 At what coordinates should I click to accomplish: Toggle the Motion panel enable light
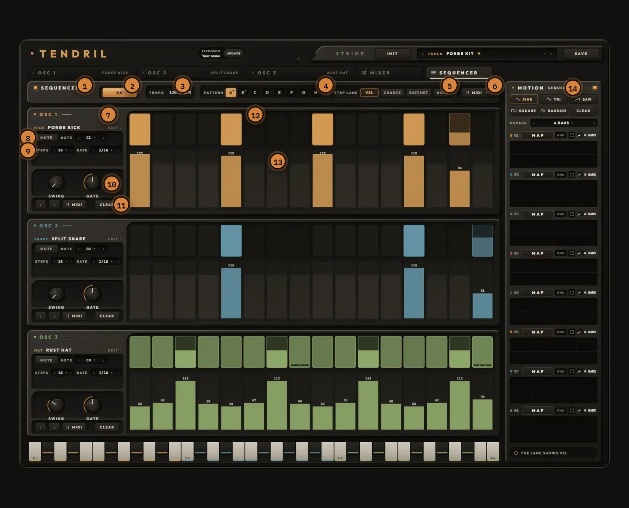[595, 88]
